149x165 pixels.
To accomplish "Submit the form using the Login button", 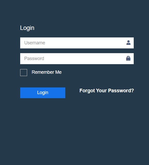I will pyautogui.click(x=43, y=93).
